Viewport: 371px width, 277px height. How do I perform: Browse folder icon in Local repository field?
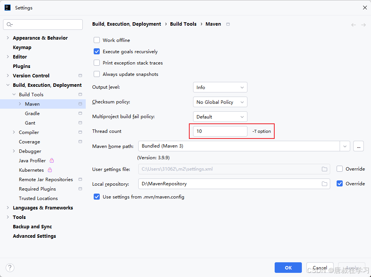325,184
